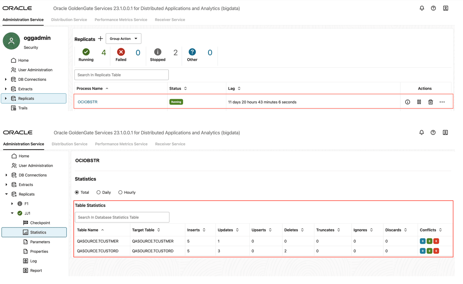Viewport: 463px width, 284px height.
Task: Collapse the JJ1 replicat tree
Action: click(x=12, y=213)
